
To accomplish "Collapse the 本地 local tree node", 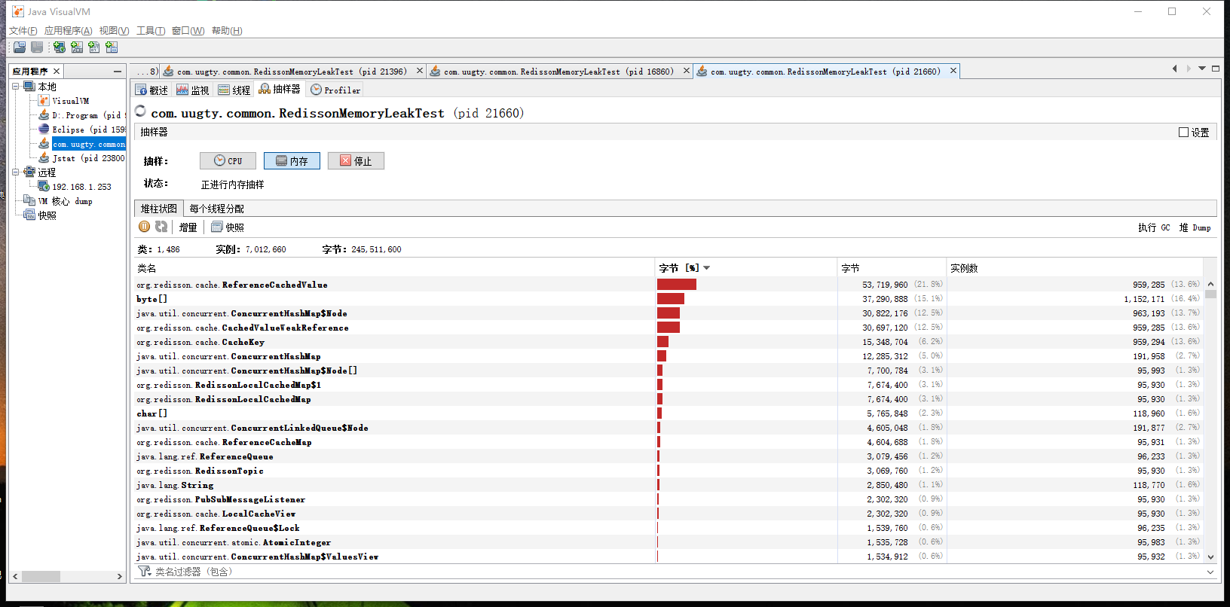I will [x=16, y=87].
